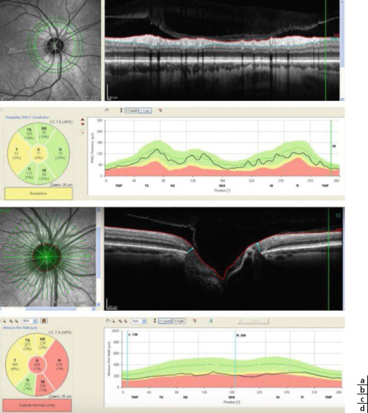
Task: Click the green vertical marker on radial B-scan
Action: tap(329, 259)
